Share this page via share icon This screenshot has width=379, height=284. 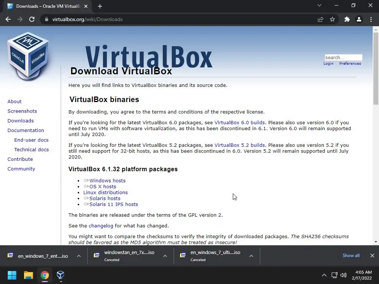click(321, 19)
